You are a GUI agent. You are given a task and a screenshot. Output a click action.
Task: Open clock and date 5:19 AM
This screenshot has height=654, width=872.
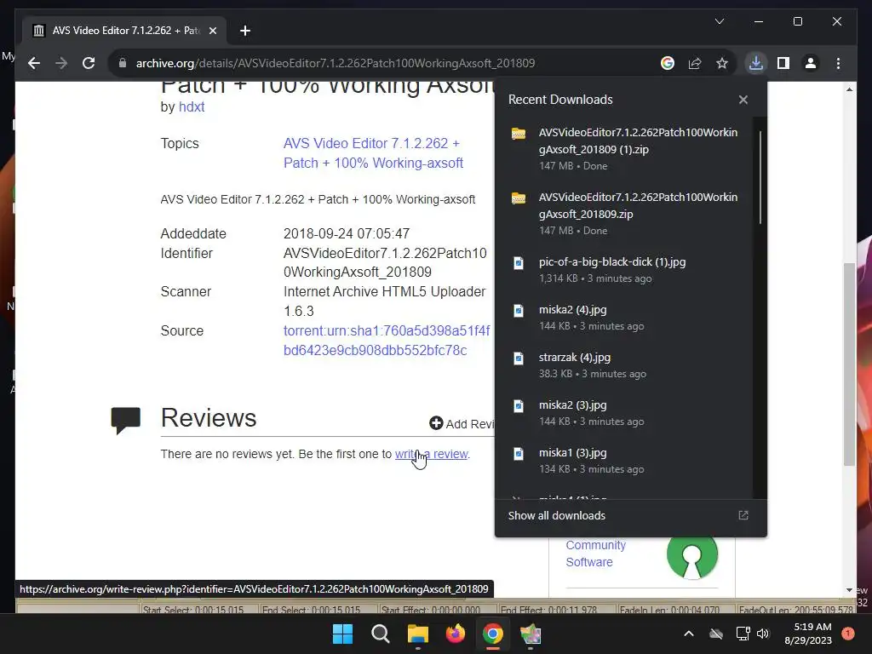pos(808,634)
